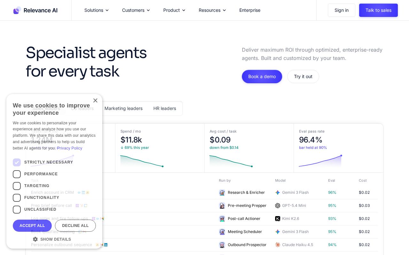Switch to the HR leaders tab

pos(165,108)
